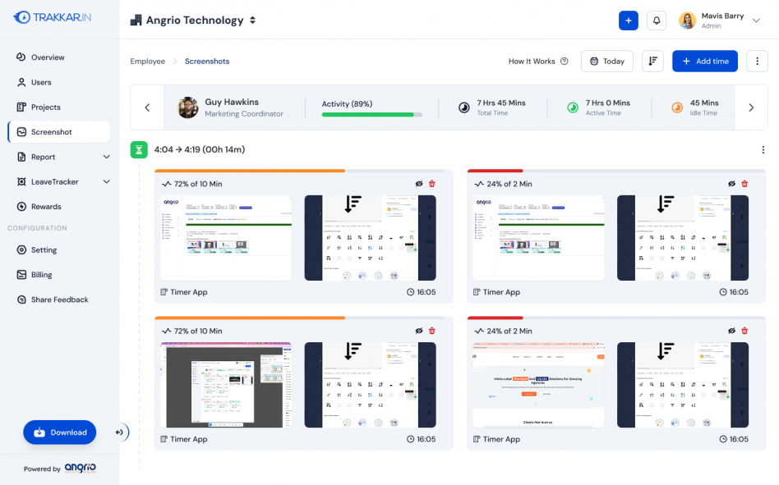Screen dimensions: 779x485
Task: Open the 4:04 → 4:19 session options menu
Action: point(763,149)
